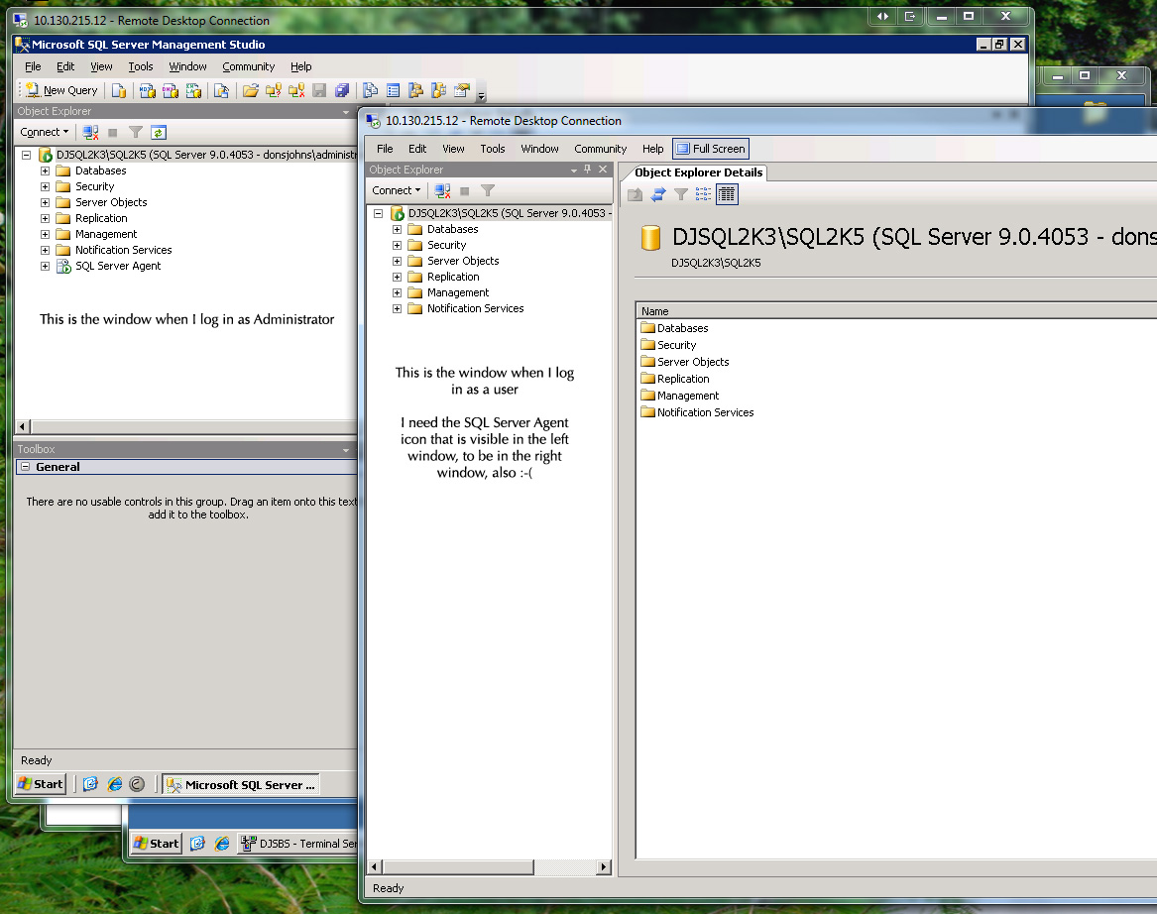This screenshot has height=914, width=1157.
Task: Click the Registered Servers icon in the toolbar
Action: click(x=371, y=90)
